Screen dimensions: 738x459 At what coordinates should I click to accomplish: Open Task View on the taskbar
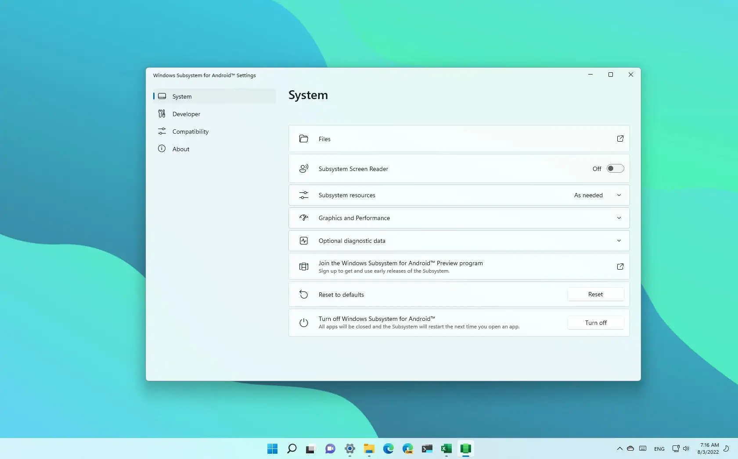(x=311, y=448)
